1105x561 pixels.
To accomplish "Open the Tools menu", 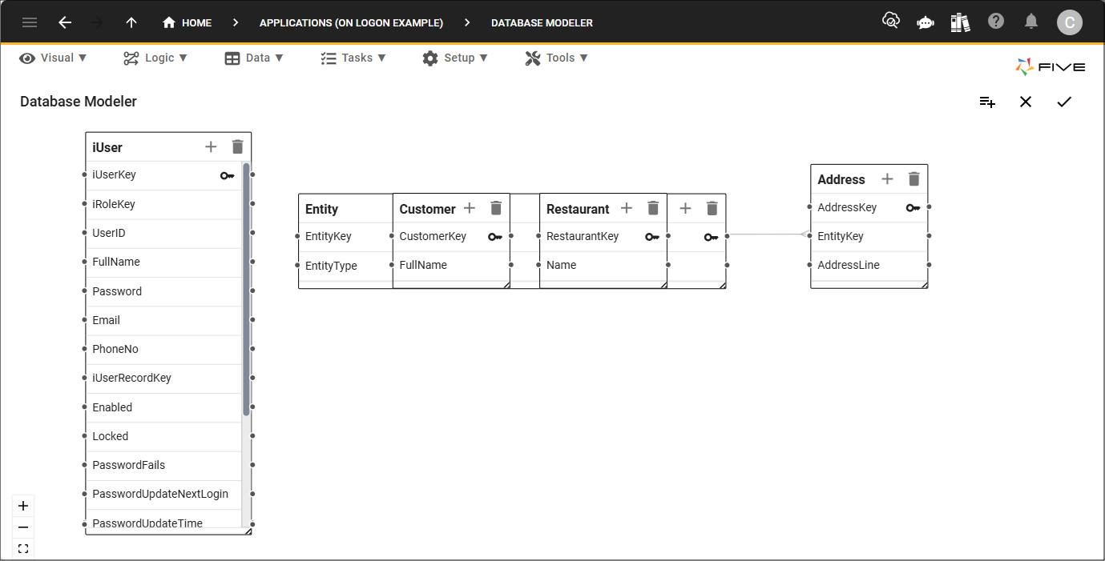I will (557, 58).
